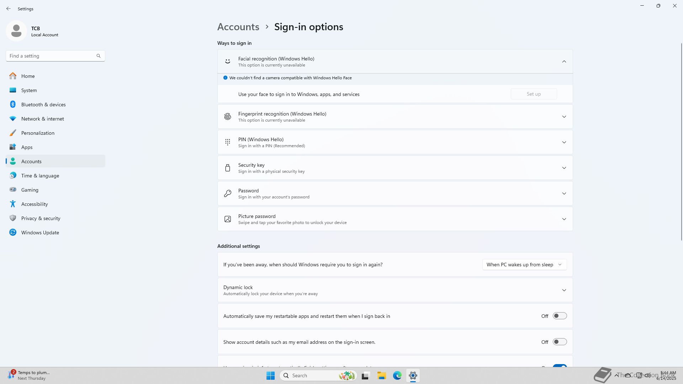Expand the Password sign-in option
Viewport: 683px width, 384px height.
tap(564, 193)
